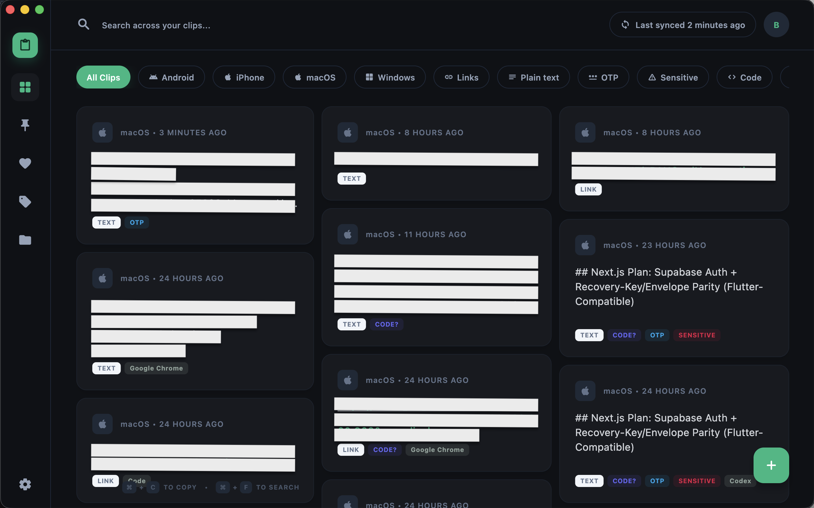Select the Windows filter

(x=389, y=77)
